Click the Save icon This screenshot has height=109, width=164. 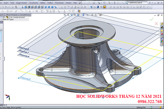click(x=94, y=3)
